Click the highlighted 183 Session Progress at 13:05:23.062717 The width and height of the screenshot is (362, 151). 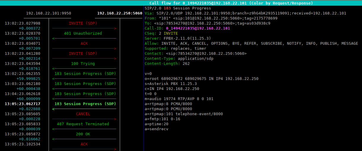(85, 104)
